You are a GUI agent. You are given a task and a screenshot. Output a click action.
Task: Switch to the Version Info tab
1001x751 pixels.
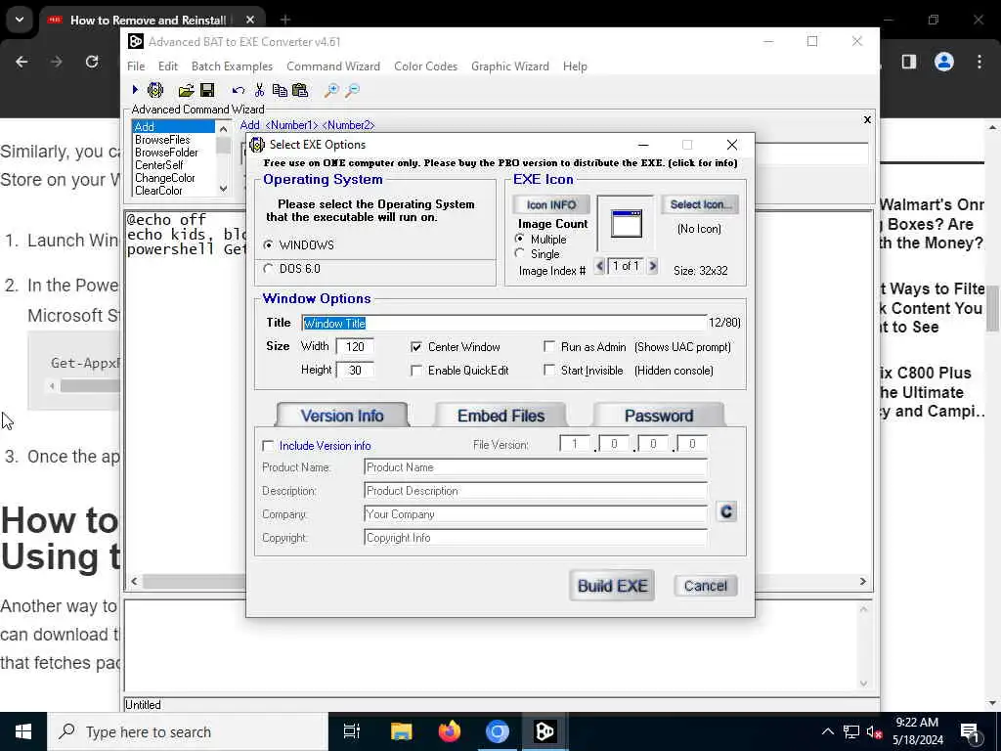pos(342,415)
